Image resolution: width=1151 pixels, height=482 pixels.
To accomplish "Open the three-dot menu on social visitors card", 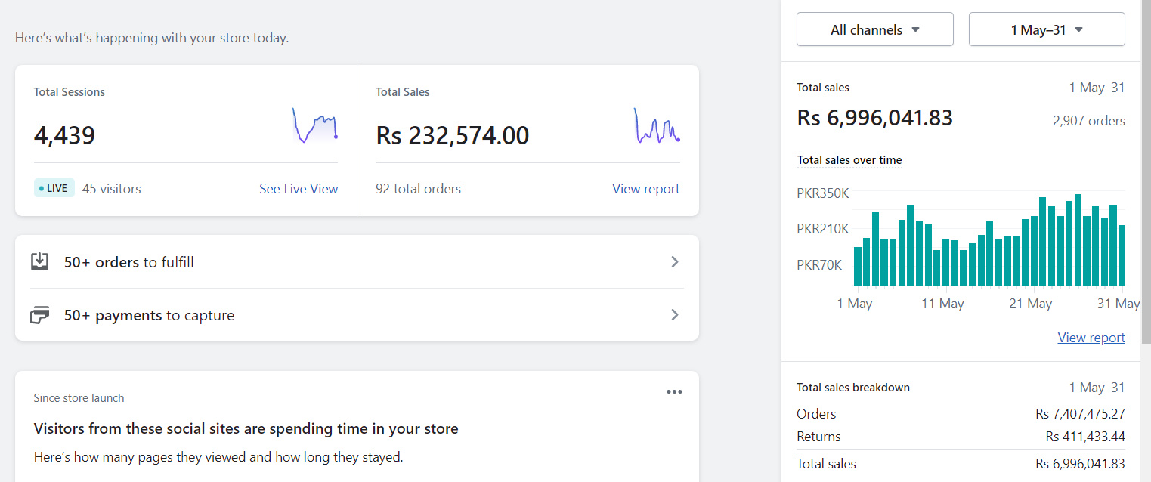I will point(674,392).
